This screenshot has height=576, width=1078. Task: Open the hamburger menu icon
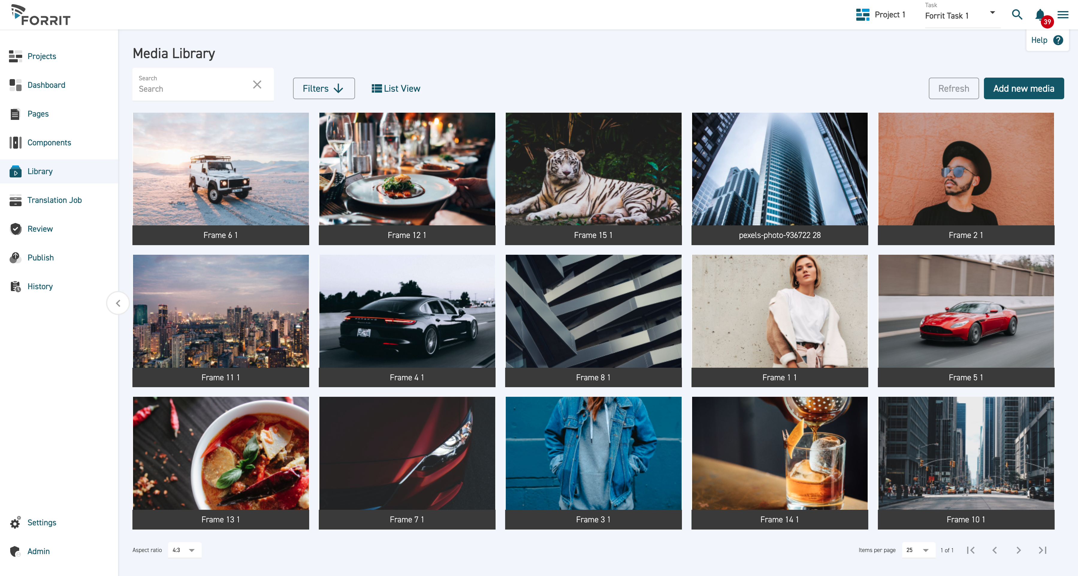pos(1063,15)
